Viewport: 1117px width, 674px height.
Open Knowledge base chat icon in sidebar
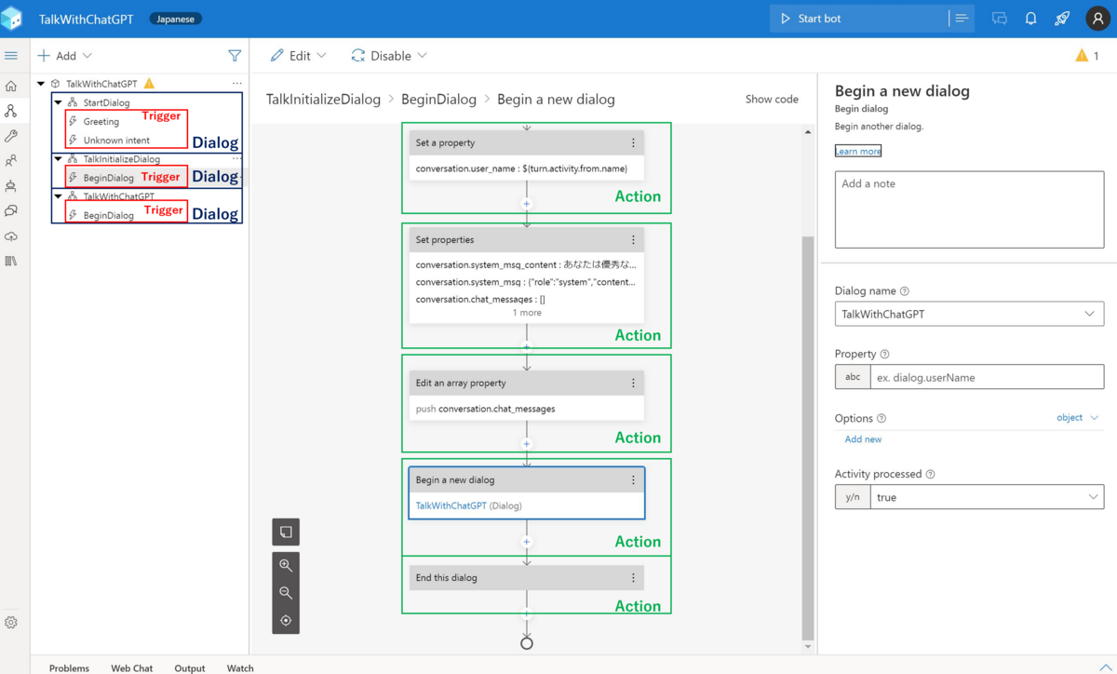pyautogui.click(x=11, y=211)
